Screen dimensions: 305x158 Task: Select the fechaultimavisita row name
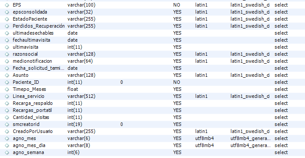click(31, 40)
